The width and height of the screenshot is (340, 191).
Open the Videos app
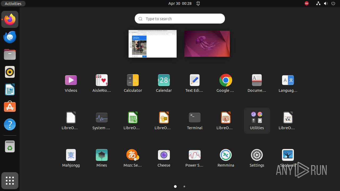coord(71,83)
